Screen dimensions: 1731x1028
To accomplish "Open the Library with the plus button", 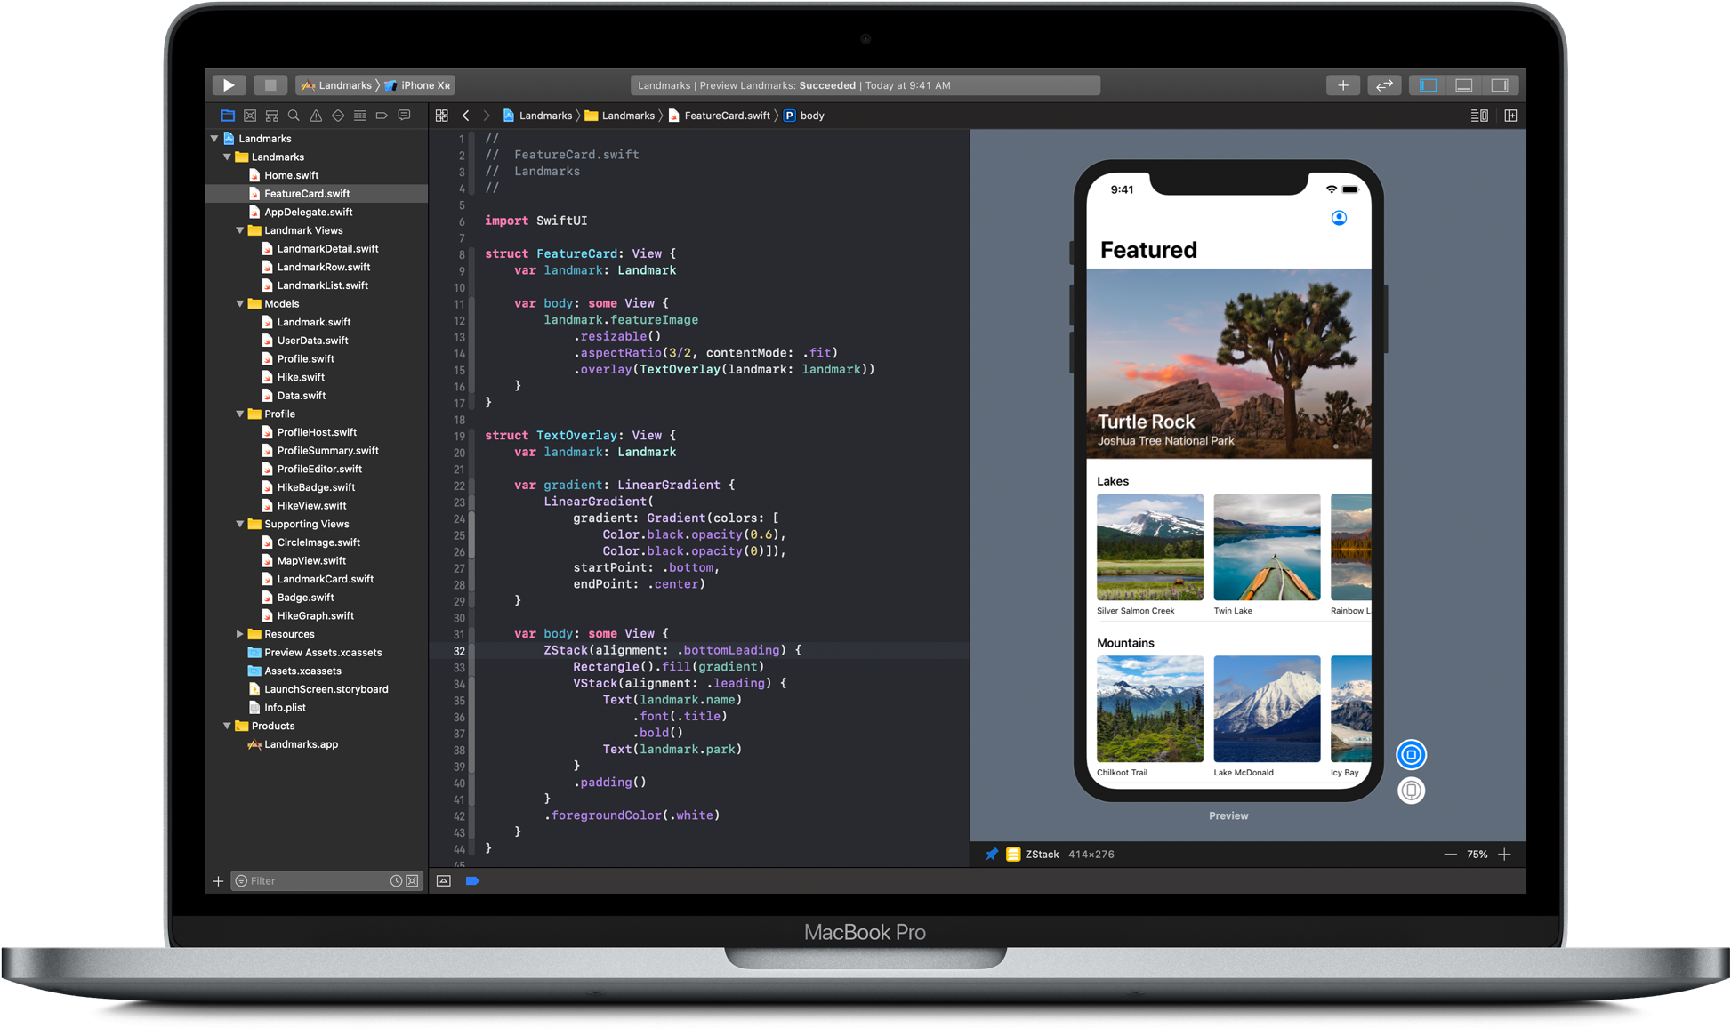I will 1342,85.
